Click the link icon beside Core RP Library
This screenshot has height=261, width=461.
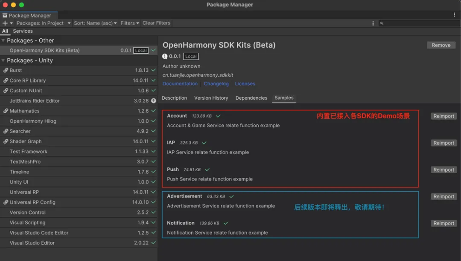pos(6,80)
